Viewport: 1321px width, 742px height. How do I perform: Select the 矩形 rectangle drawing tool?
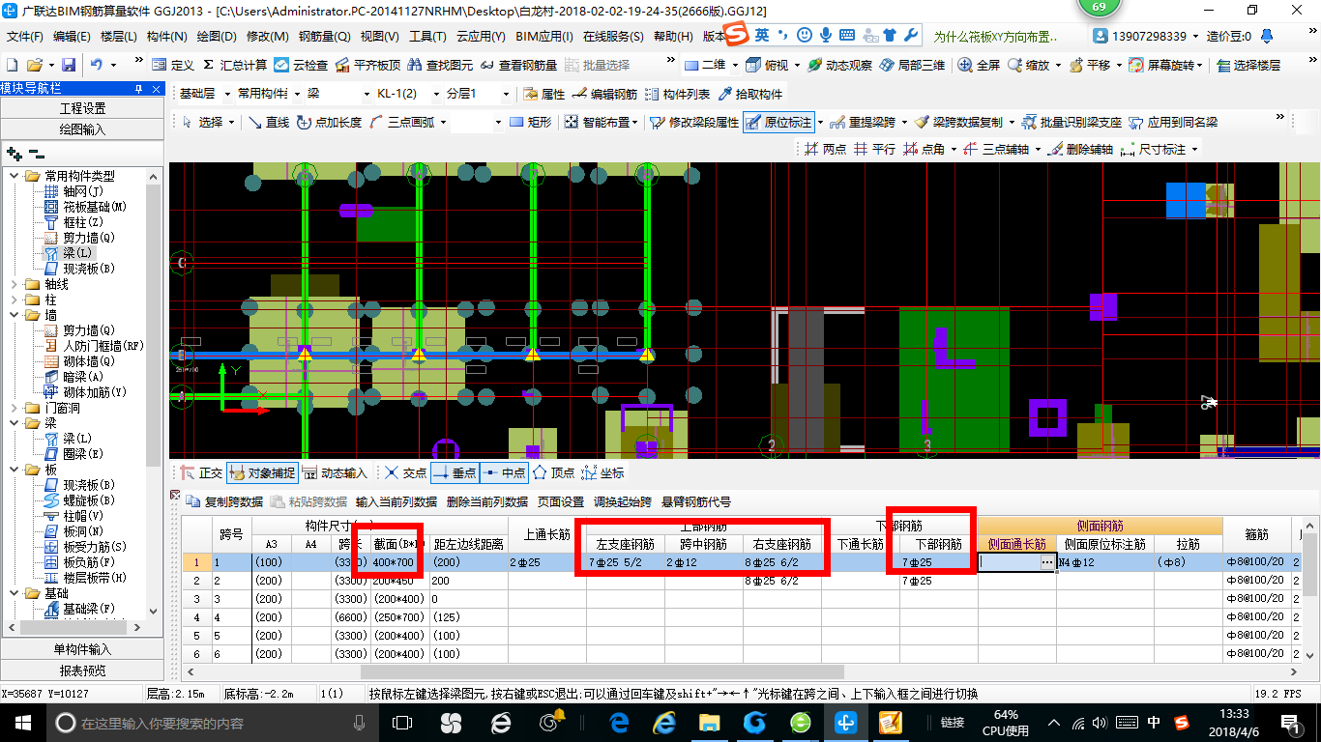coord(530,122)
